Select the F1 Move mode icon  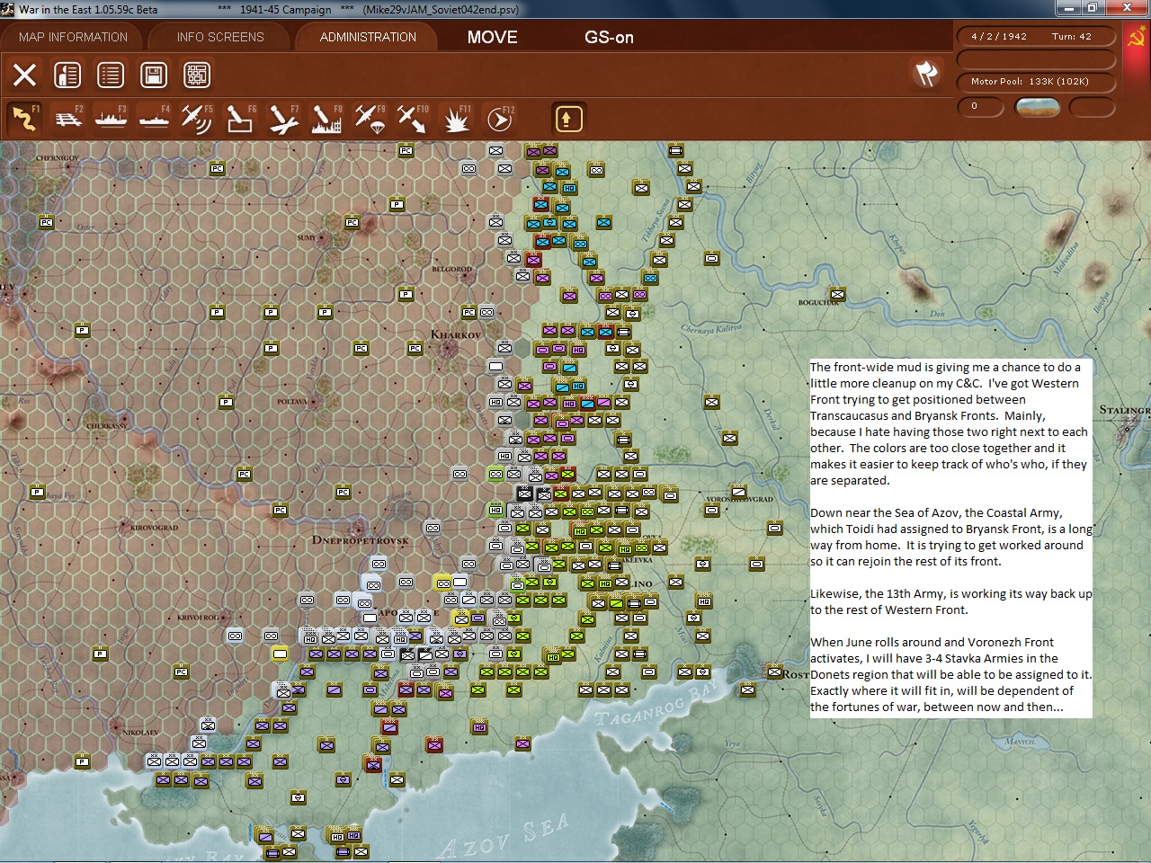[x=24, y=118]
